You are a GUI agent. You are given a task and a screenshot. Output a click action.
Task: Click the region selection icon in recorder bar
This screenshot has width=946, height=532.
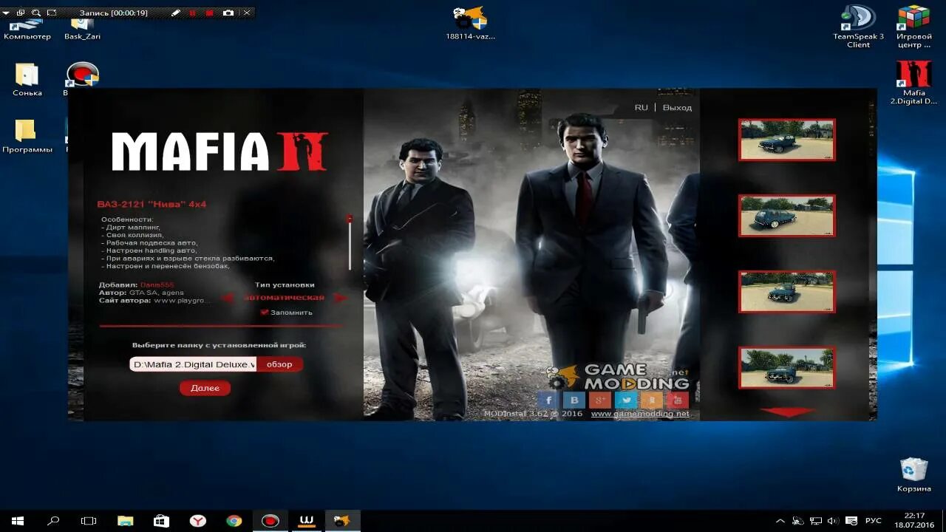click(x=52, y=13)
